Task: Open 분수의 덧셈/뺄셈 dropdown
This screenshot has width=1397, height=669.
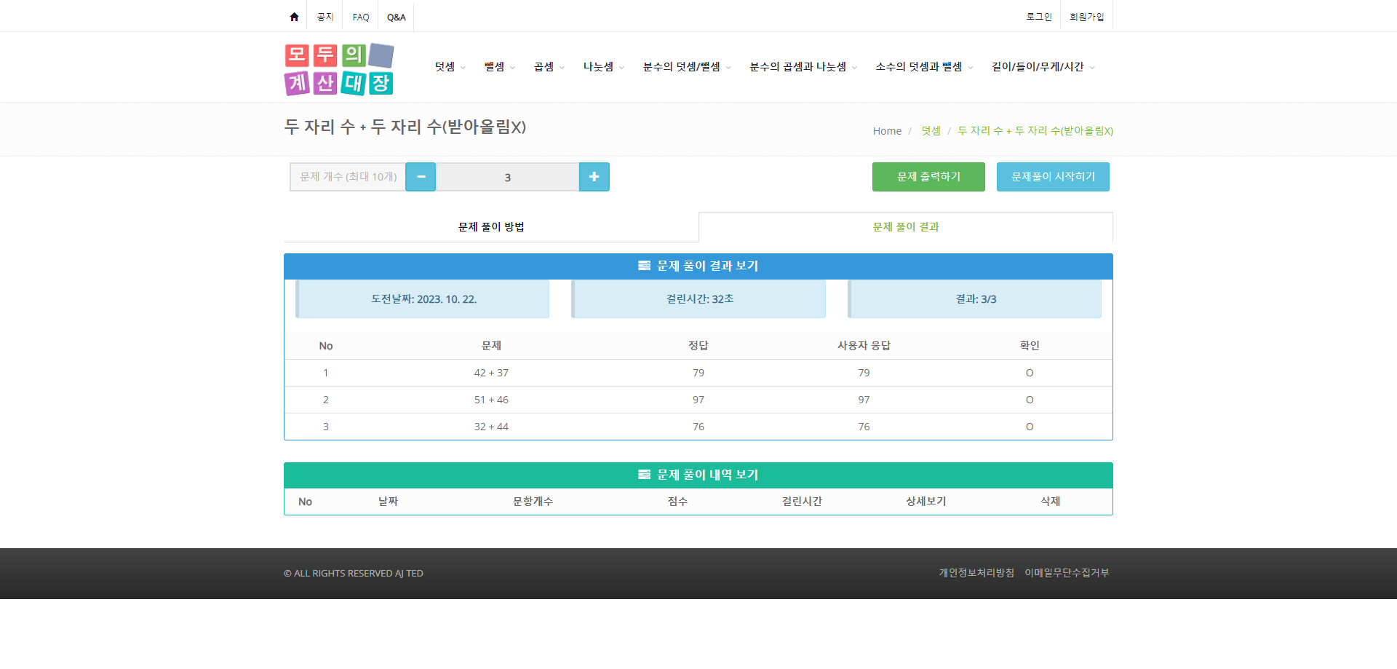Action: pos(687,67)
